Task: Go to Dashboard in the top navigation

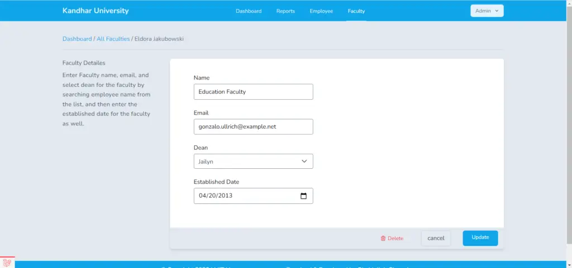Action: tap(249, 11)
